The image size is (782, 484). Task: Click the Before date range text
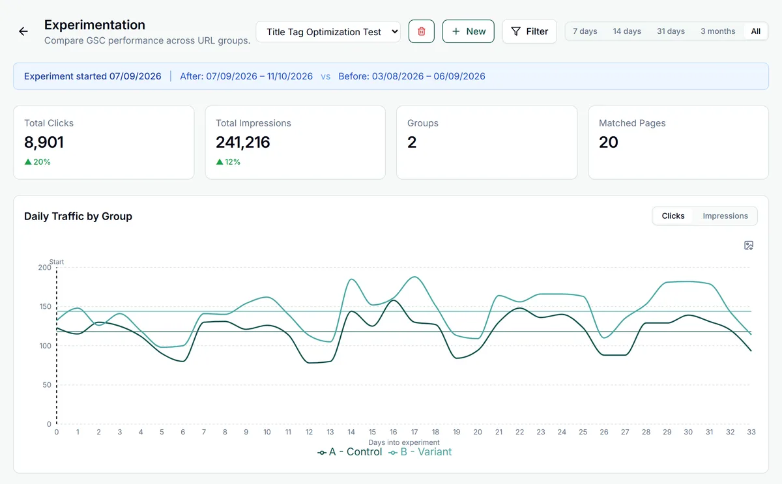coord(412,76)
